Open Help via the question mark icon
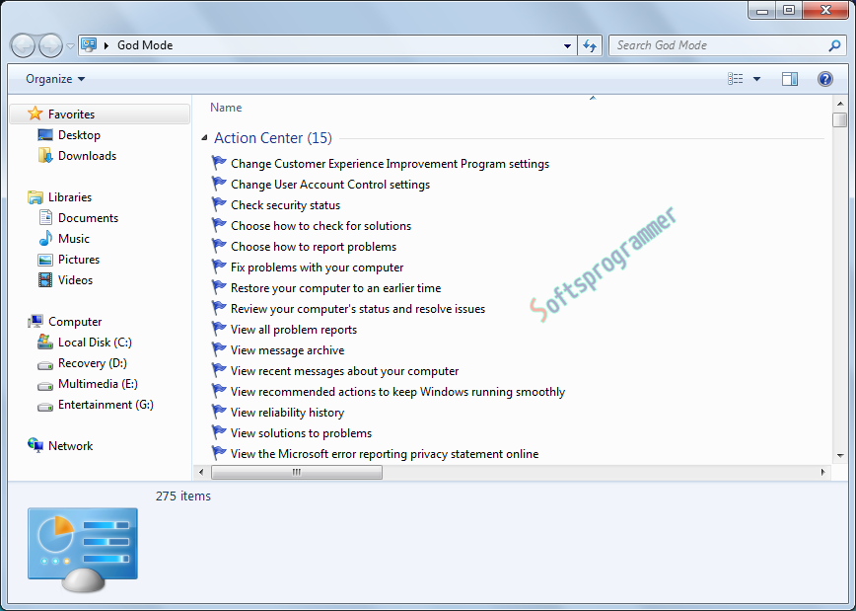This screenshot has height=611, width=856. 824,79
